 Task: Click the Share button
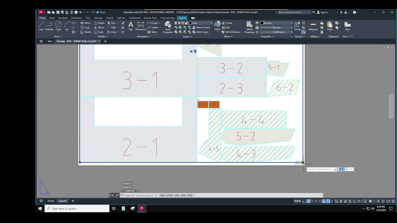(x=100, y=12)
